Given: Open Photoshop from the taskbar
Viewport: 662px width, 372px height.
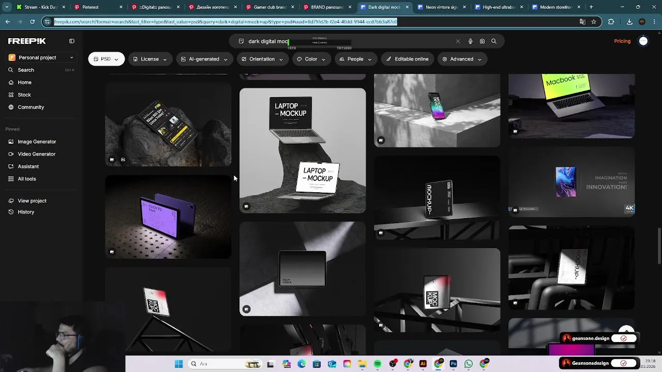Looking at the screenshot, I should coord(454,364).
